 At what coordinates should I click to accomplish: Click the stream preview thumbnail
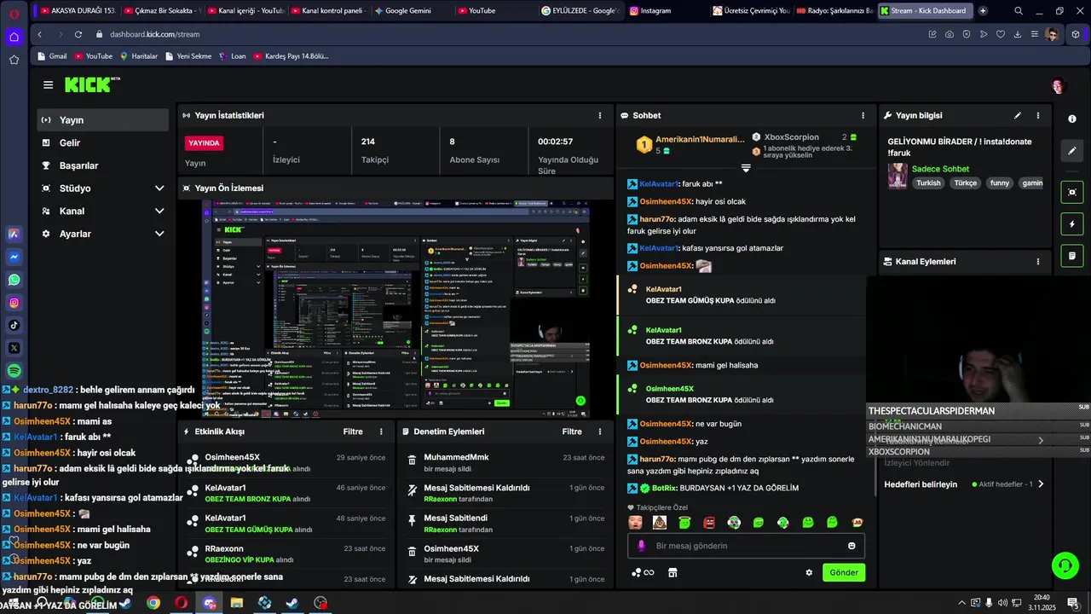pos(396,309)
